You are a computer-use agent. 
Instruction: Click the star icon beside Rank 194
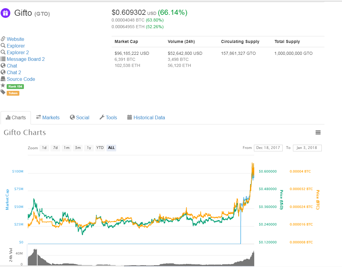[3, 85]
